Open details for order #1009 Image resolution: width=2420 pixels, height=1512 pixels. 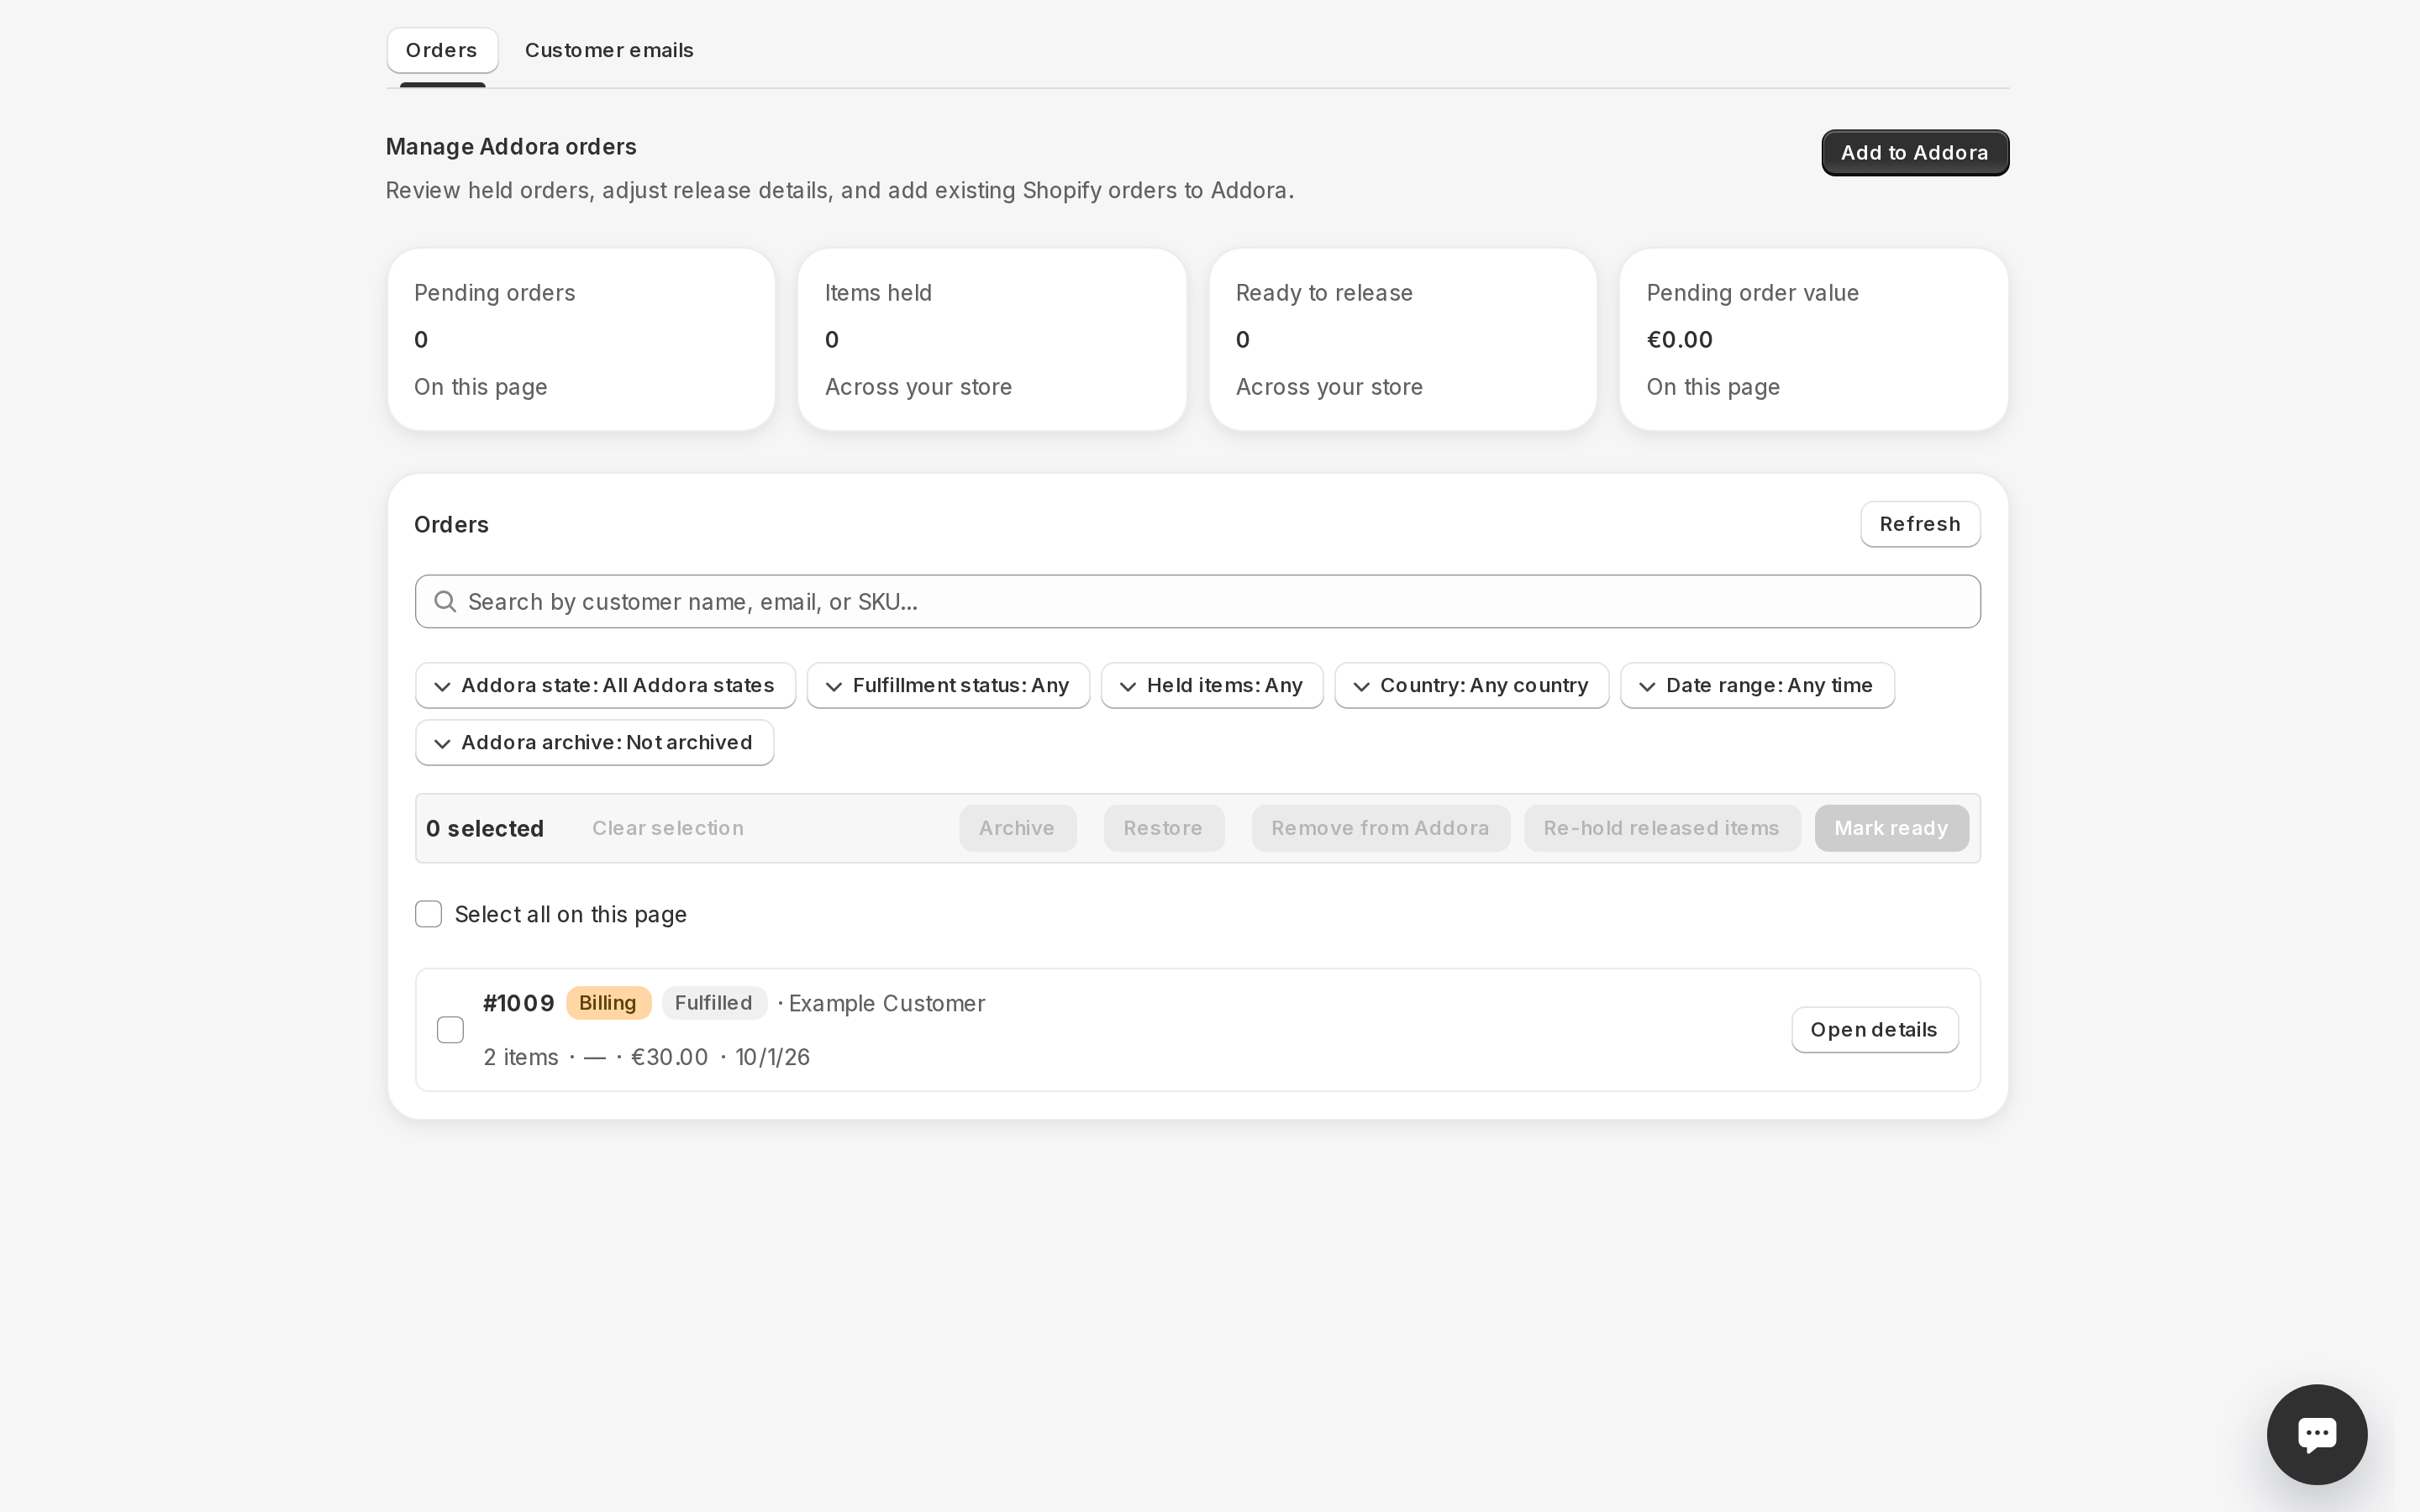point(1874,1030)
